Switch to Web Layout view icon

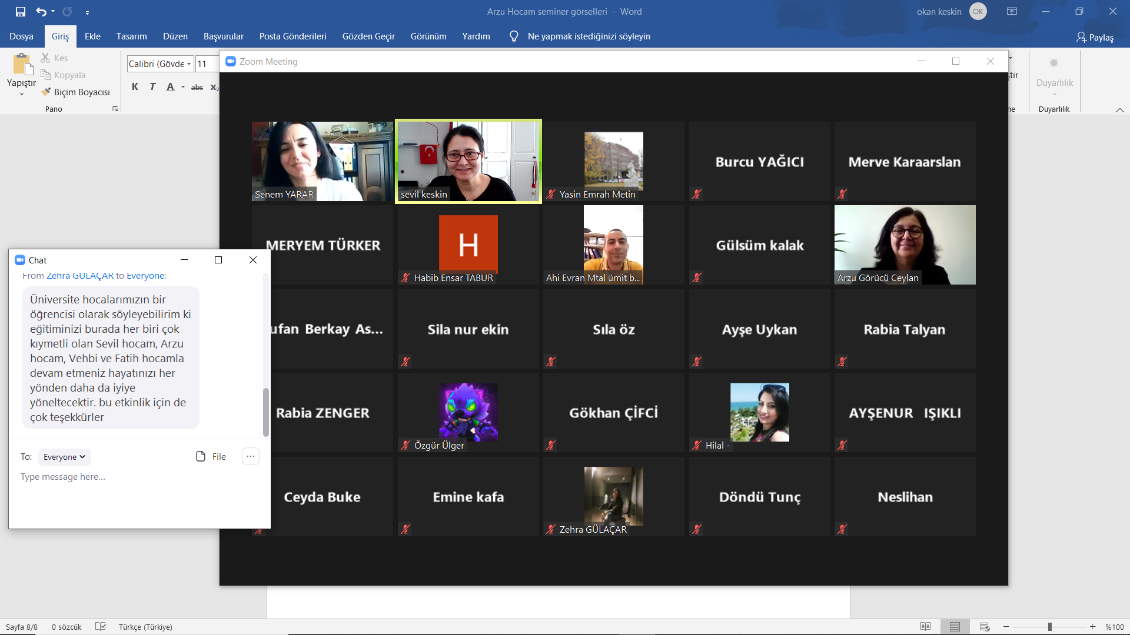pos(985,627)
